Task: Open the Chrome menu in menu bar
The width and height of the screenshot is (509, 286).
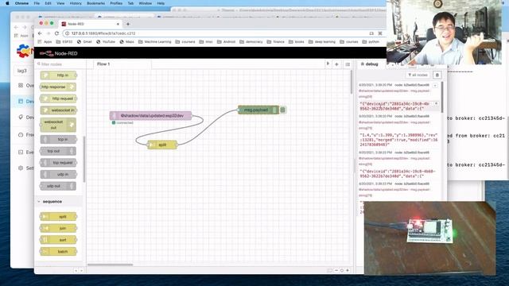Action: tap(21, 3)
